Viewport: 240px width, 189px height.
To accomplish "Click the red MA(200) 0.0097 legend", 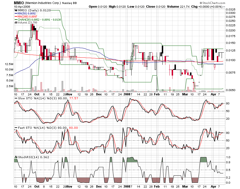I will (x=26, y=17).
